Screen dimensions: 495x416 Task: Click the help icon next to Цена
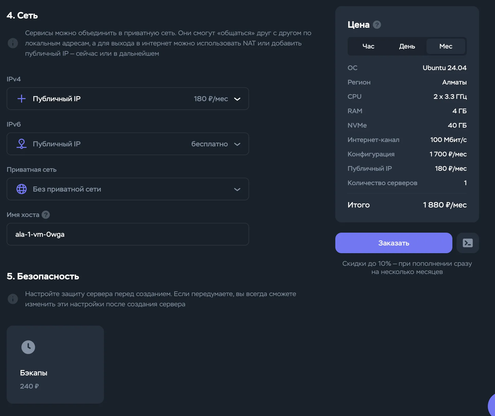[377, 25]
